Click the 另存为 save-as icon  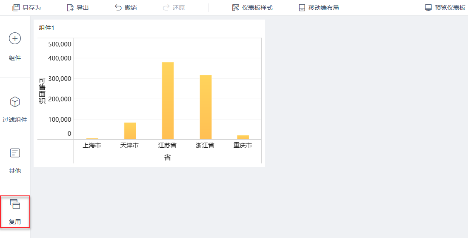point(16,8)
